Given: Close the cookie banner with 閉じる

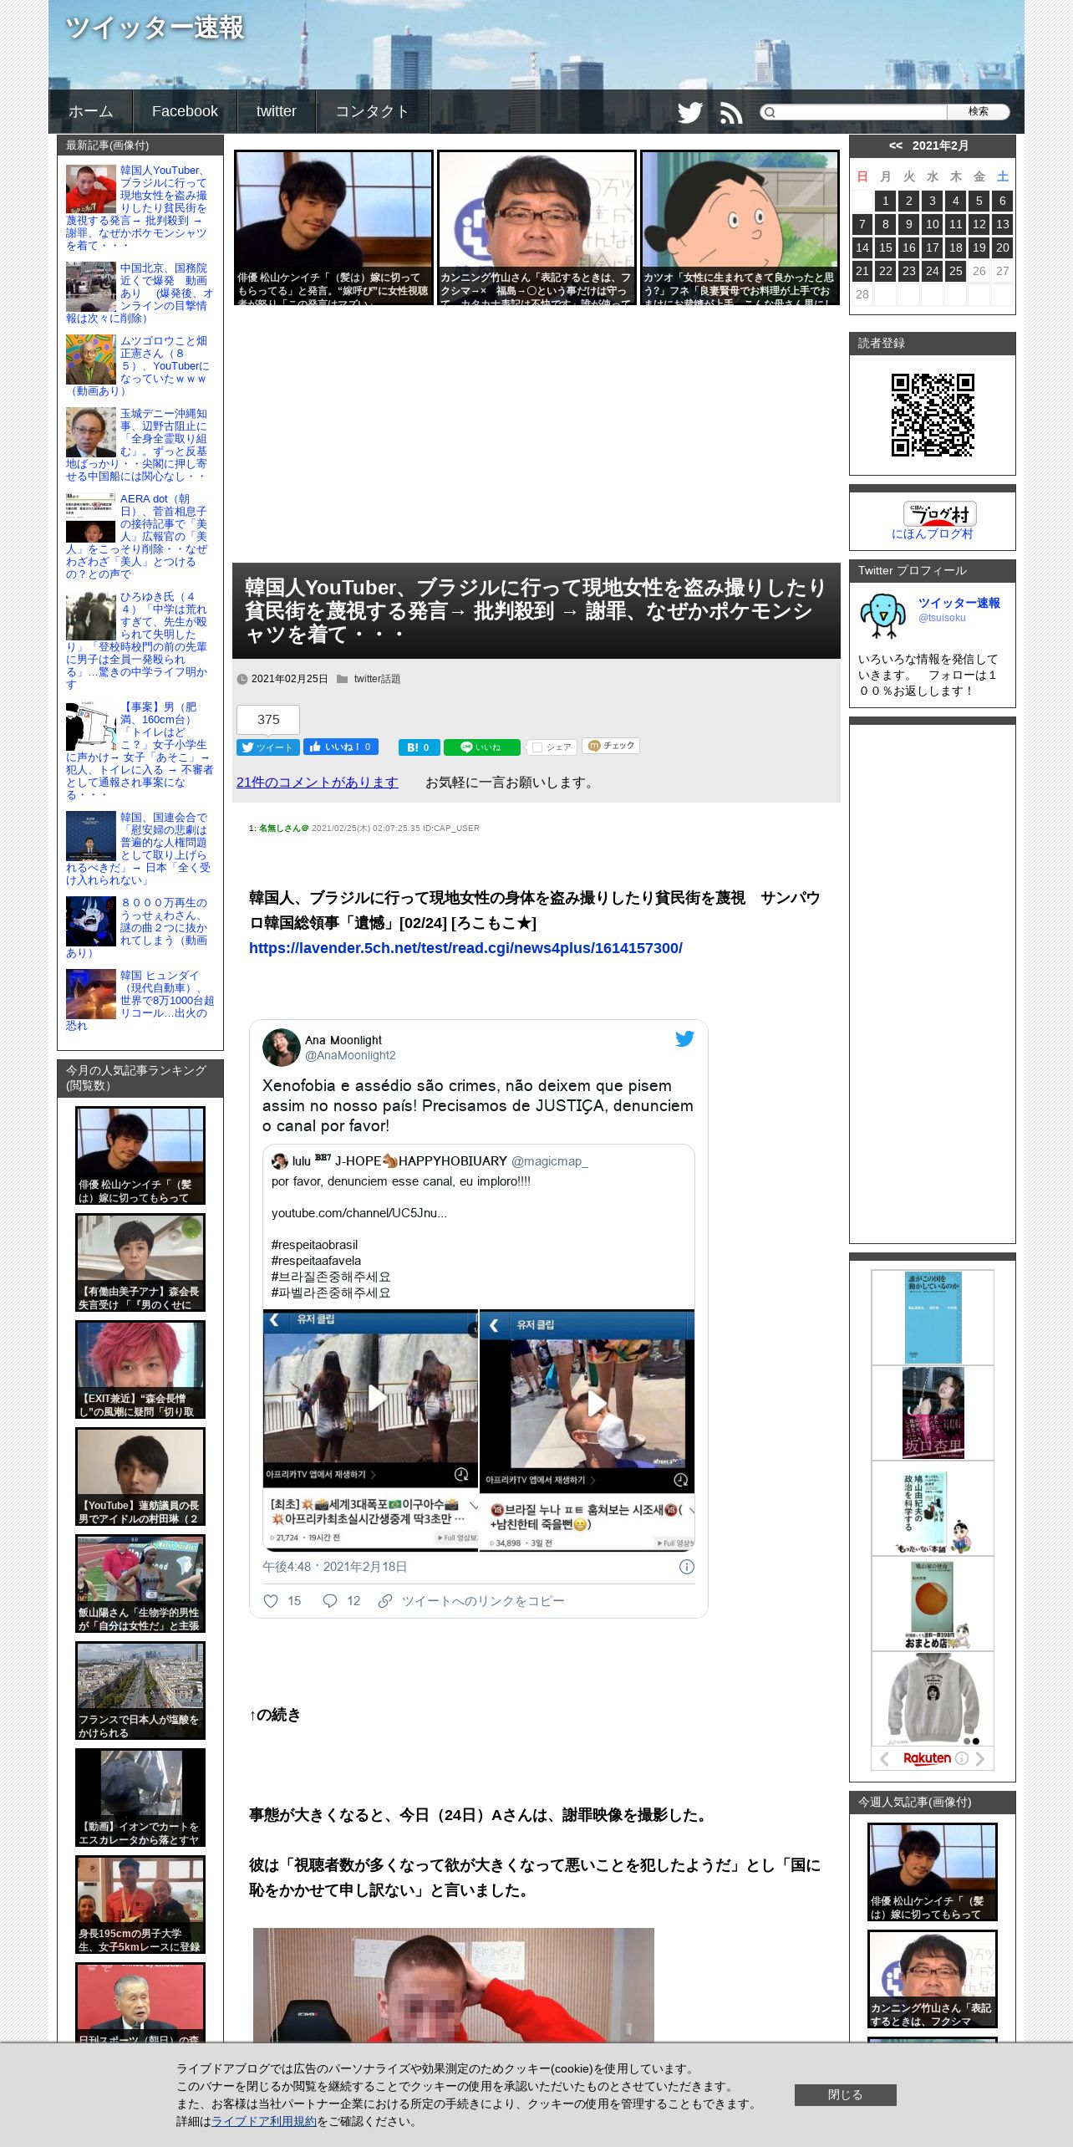Looking at the screenshot, I should point(845,2094).
